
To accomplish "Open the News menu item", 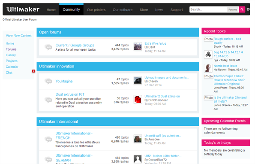I will [159, 10].
